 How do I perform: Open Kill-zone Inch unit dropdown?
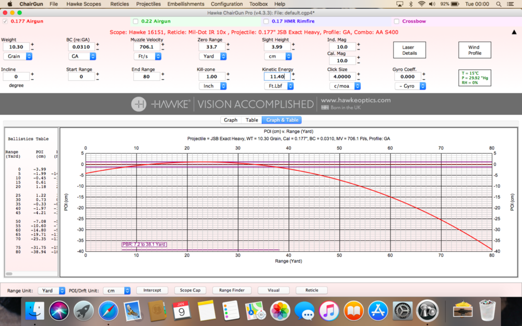coord(213,86)
